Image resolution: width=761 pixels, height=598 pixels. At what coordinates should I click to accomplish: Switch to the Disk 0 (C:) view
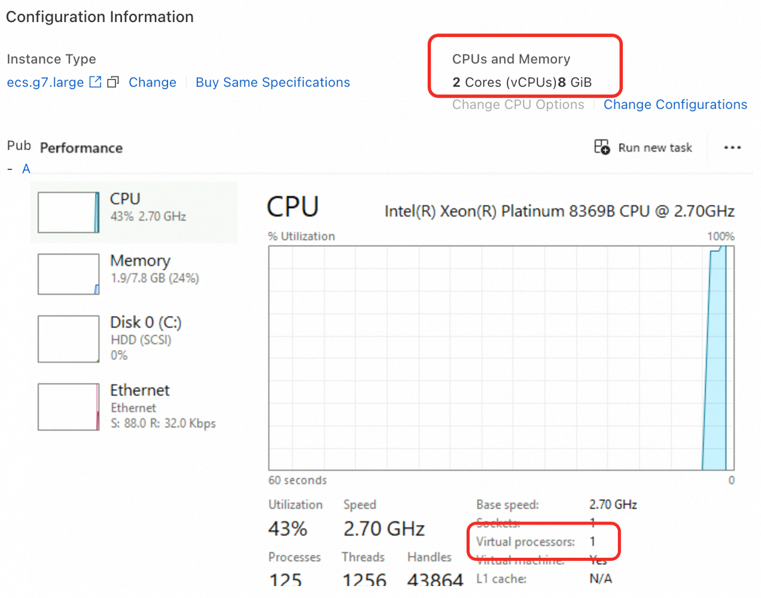145,323
